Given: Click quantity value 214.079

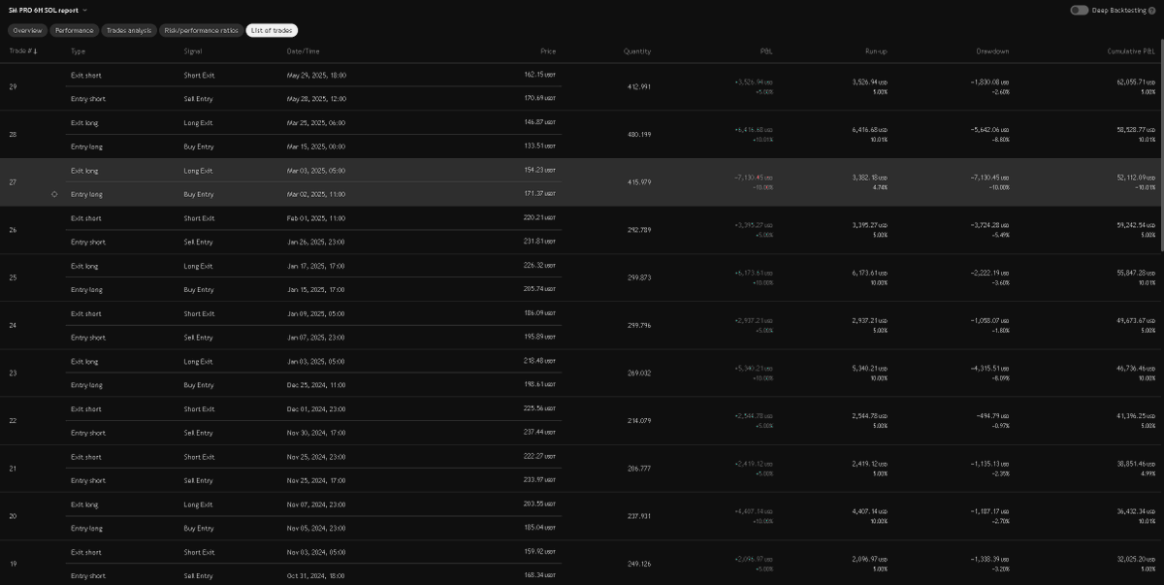Looking at the screenshot, I should (x=639, y=420).
